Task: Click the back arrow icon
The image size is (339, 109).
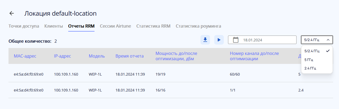Action: (x=12, y=14)
